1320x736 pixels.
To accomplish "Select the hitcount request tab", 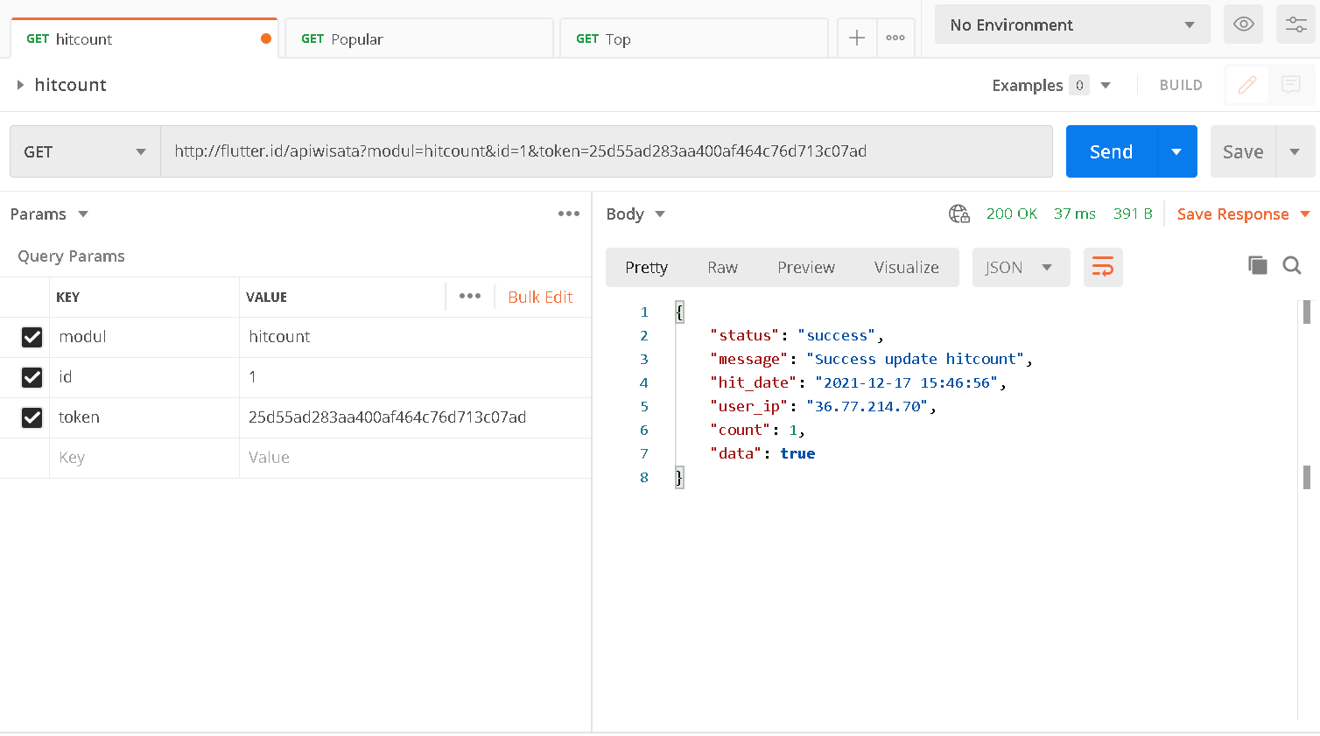I will [144, 39].
